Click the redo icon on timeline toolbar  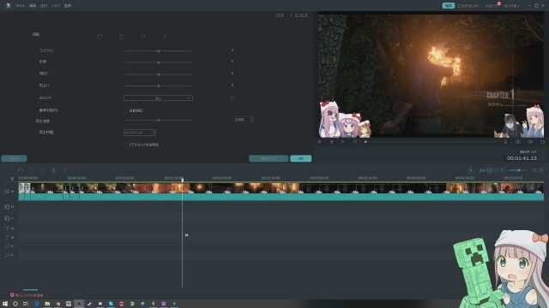pyautogui.click(x=32, y=170)
